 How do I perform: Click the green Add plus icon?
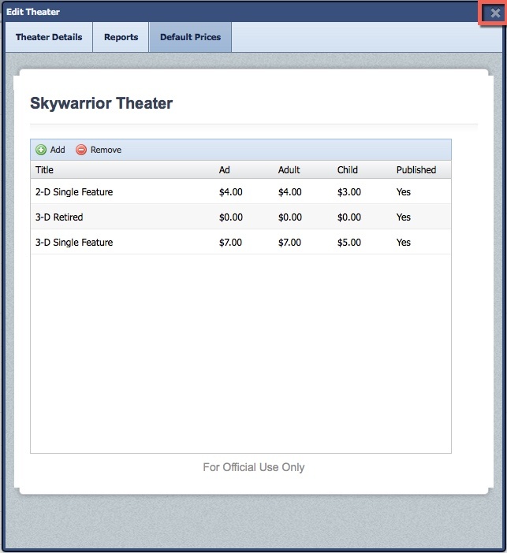(x=41, y=150)
